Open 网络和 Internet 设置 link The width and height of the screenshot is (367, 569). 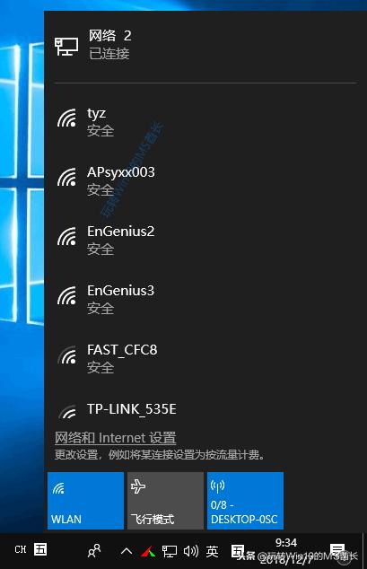[116, 438]
